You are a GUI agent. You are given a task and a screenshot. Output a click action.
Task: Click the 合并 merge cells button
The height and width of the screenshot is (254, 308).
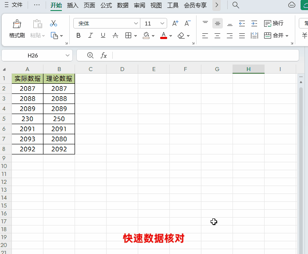276,36
